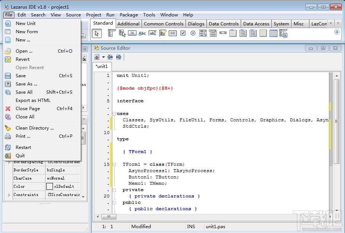Image resolution: width=345 pixels, height=233 pixels.
Task: Choose New ... from File menu
Action: click(x=42, y=40)
